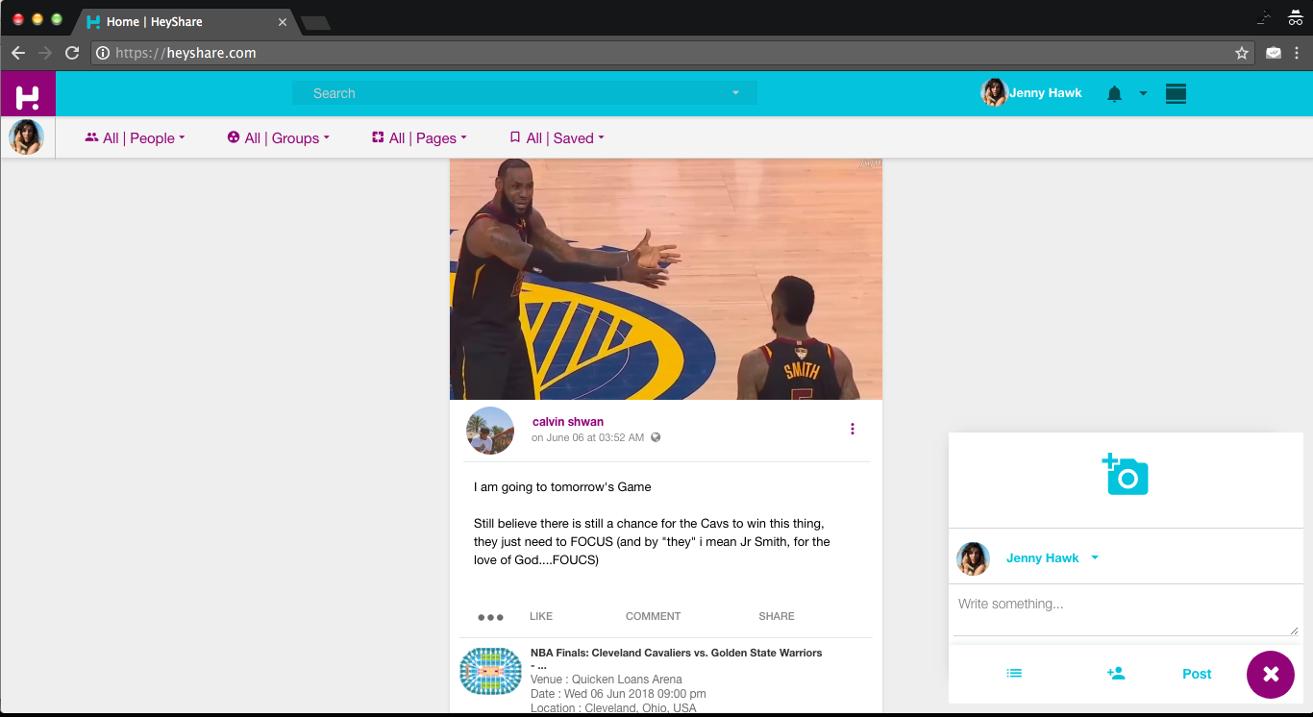This screenshot has width=1313, height=717.
Task: Open notifications via the bell icon
Action: click(1113, 93)
